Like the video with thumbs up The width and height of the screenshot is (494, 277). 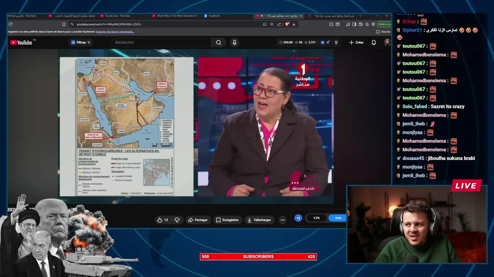[x=162, y=220]
